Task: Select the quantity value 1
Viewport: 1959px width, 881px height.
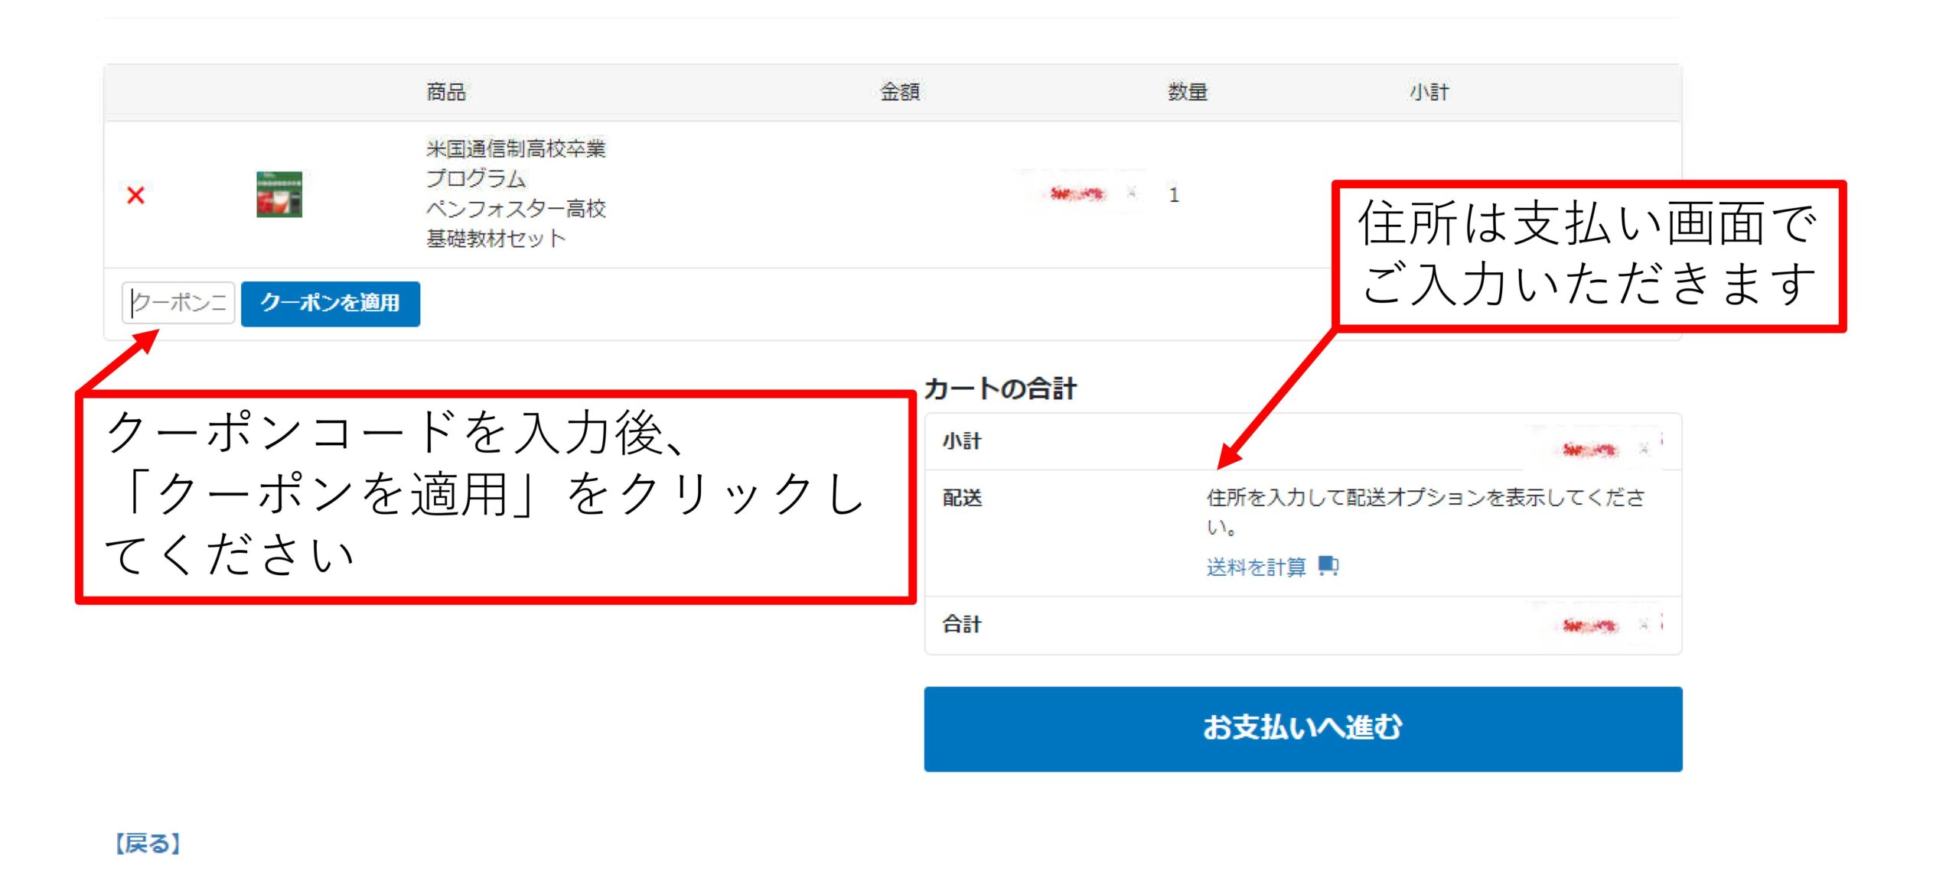Action: (1173, 195)
